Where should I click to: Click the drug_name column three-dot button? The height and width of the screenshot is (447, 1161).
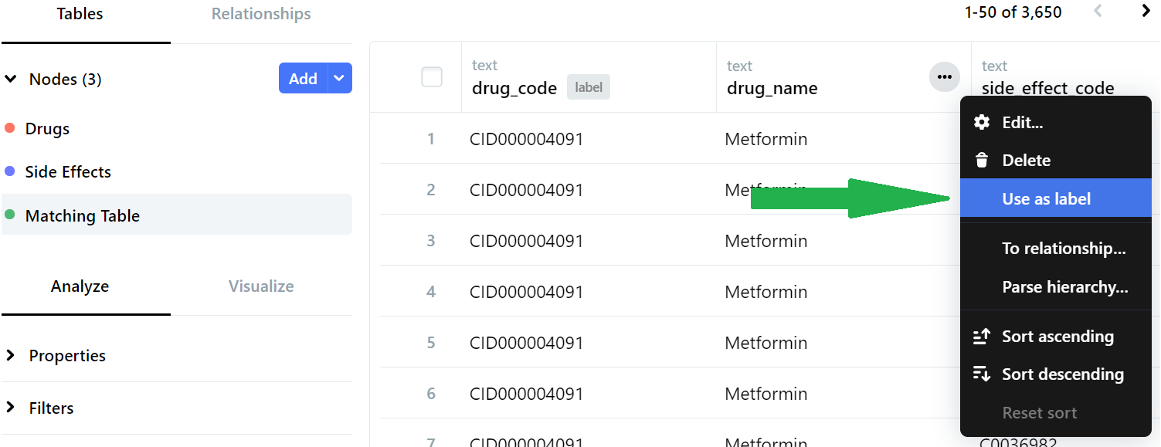click(x=944, y=77)
